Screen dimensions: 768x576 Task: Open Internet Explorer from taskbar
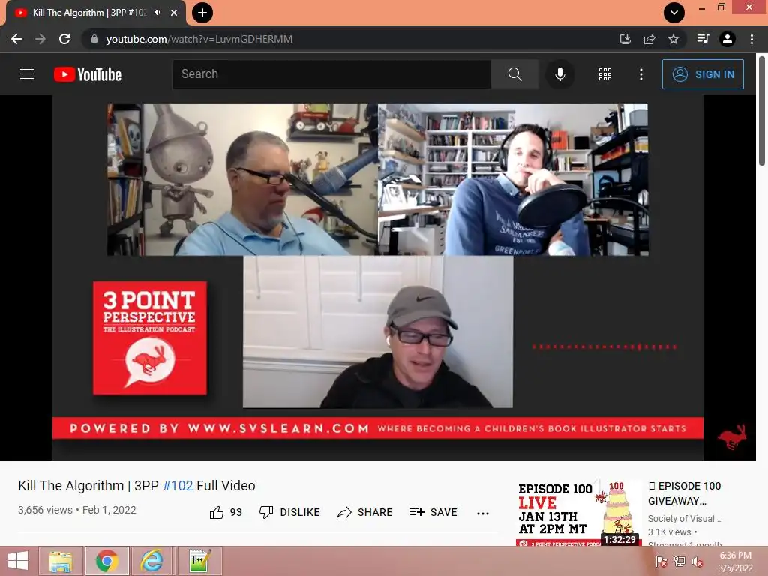(x=152, y=561)
